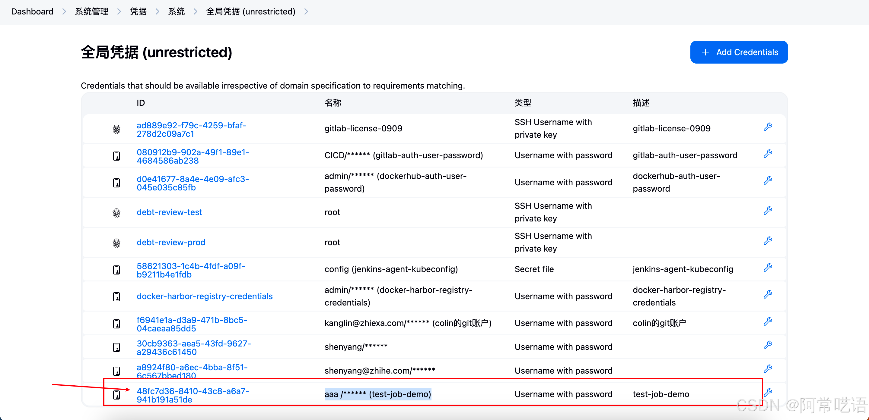Click wrench icon for jenkins-agent-kubeconfig row
This screenshot has width=869, height=420.
coord(768,268)
